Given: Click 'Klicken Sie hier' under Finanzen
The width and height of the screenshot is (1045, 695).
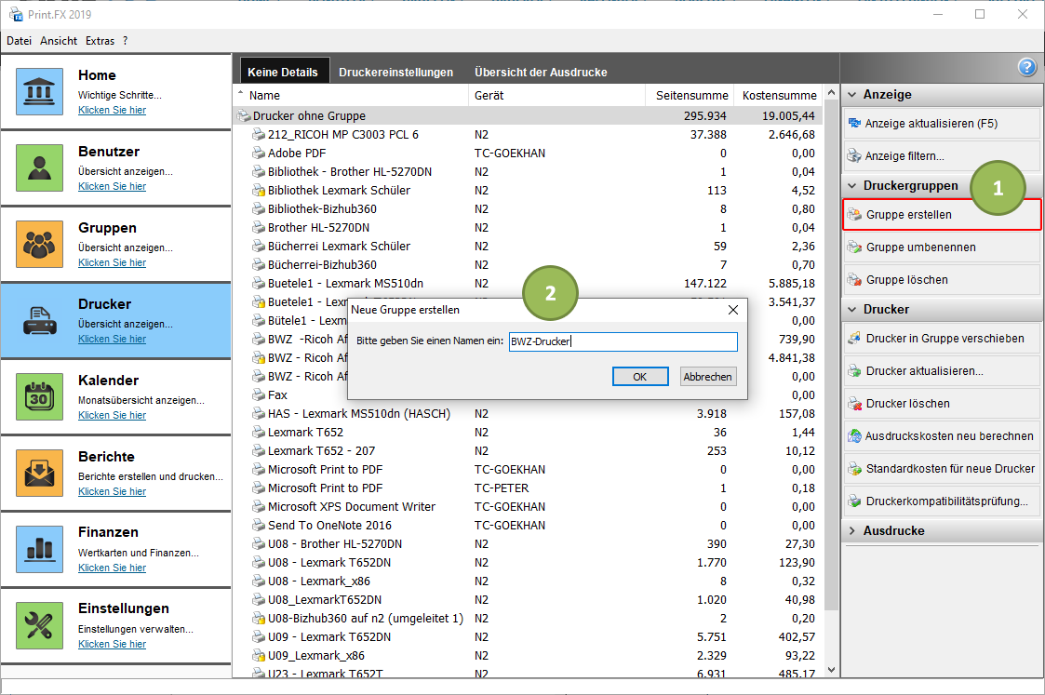Looking at the screenshot, I should pos(112,568).
